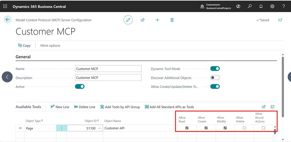
Task: Click the Customer API cell
Action: point(140,128)
